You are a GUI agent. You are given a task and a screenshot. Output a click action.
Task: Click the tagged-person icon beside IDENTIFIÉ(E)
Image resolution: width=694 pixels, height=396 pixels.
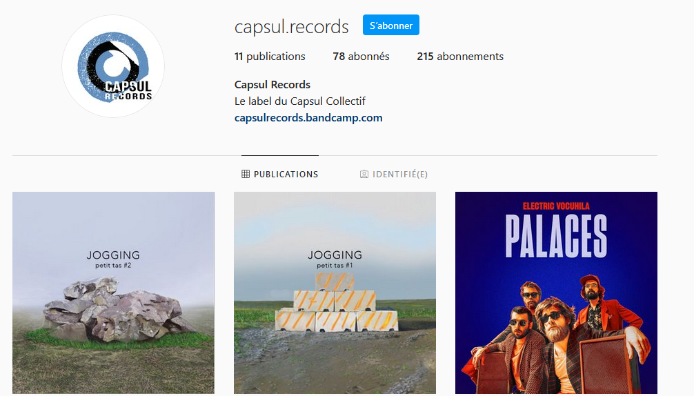[364, 175]
